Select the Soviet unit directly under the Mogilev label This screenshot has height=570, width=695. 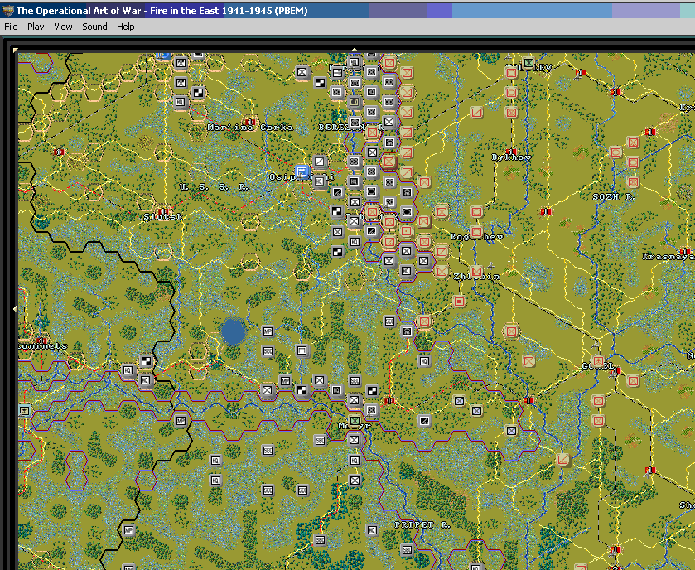click(511, 73)
